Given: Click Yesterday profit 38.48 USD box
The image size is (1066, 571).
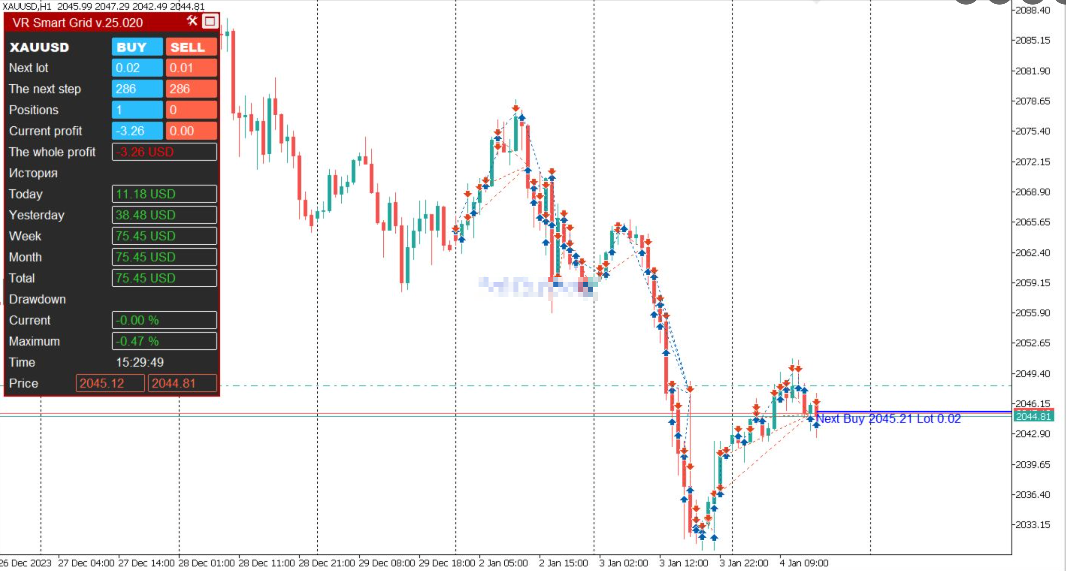Looking at the screenshot, I should point(164,215).
